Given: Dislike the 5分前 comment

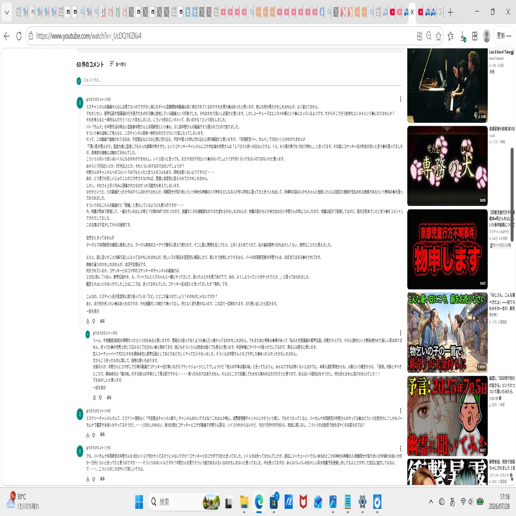Looking at the screenshot, I should pyautogui.click(x=94, y=479).
